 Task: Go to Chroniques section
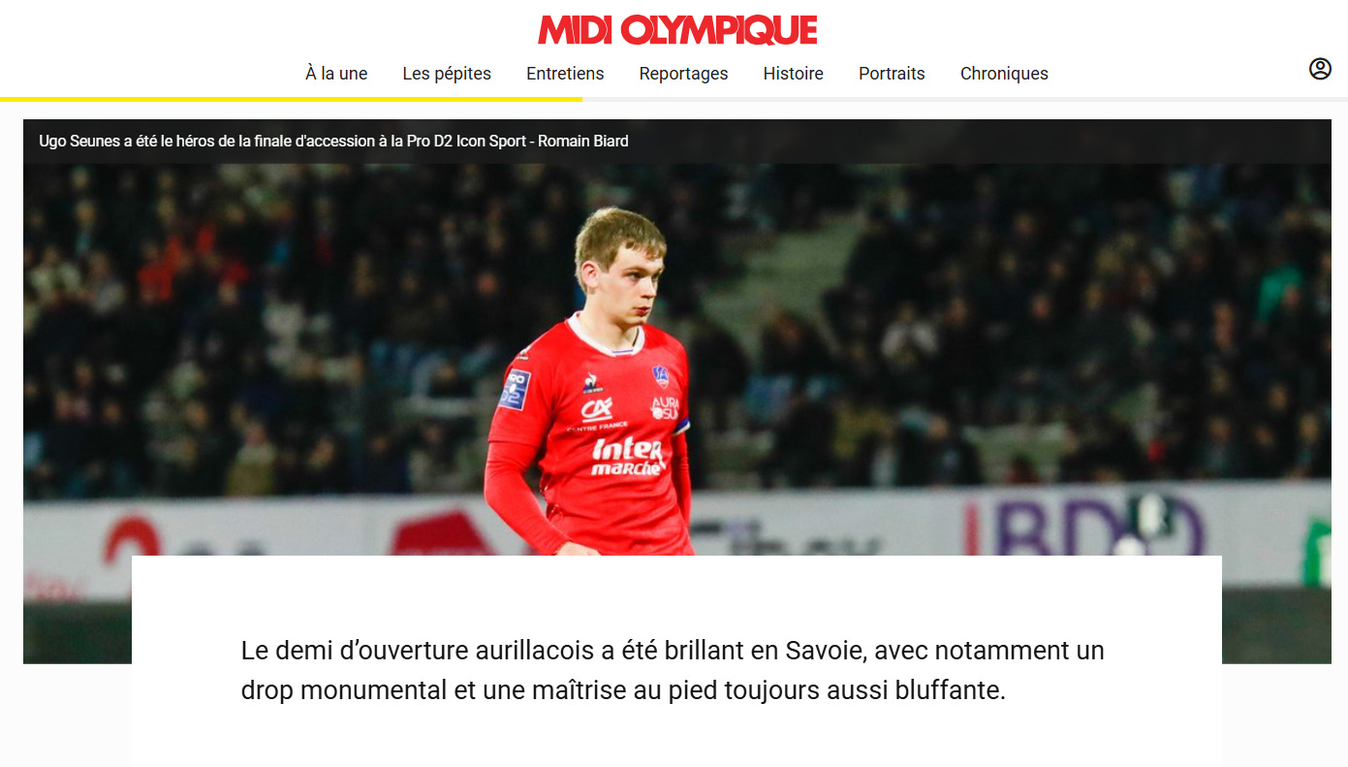[x=1004, y=74]
